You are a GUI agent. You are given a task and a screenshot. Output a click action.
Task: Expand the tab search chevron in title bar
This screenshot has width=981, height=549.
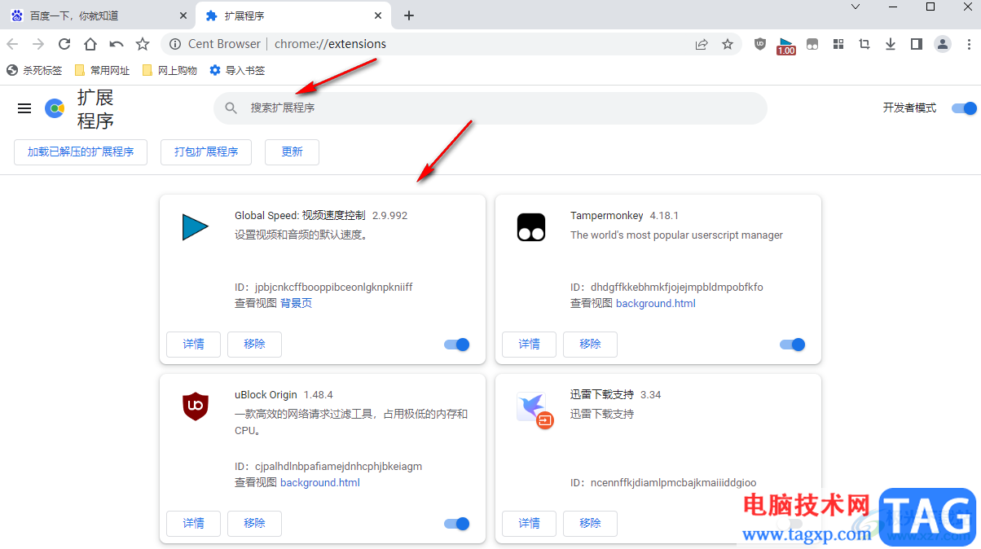click(856, 7)
